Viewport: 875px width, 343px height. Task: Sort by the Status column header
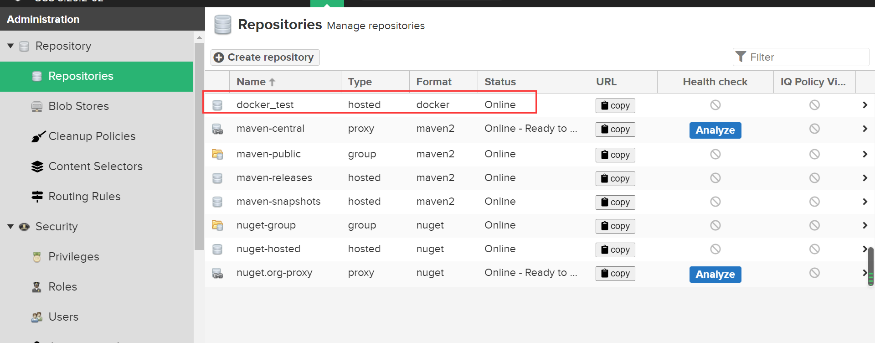(x=533, y=82)
